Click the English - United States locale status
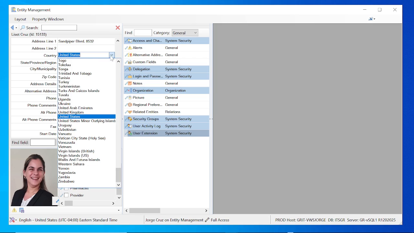This screenshot has width=414, height=233. pos(68,220)
